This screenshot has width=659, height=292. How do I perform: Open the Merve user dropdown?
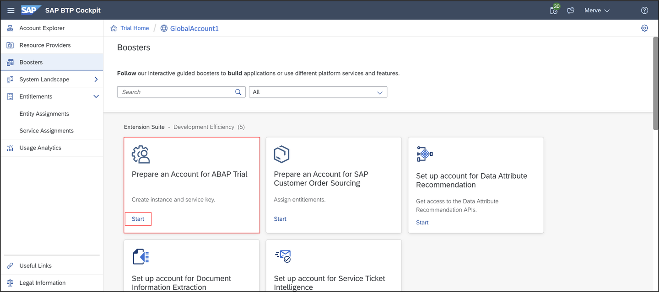pyautogui.click(x=597, y=11)
